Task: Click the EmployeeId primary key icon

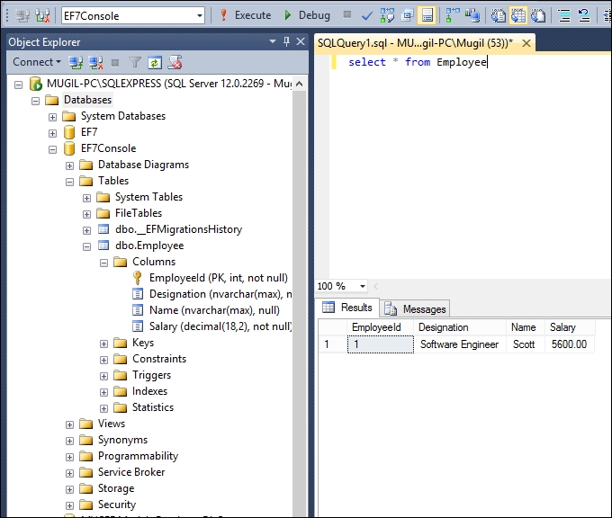Action: (x=137, y=278)
